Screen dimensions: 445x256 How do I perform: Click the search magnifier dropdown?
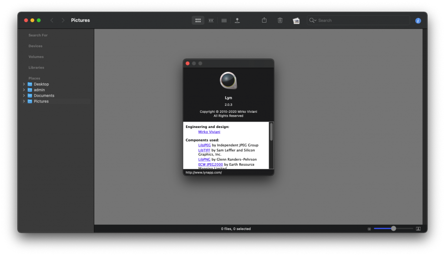point(313,20)
